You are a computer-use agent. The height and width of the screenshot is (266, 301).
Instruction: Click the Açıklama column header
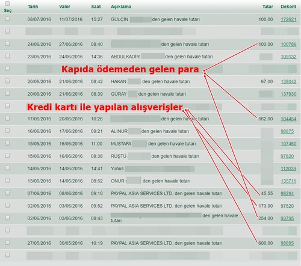coord(121,7)
